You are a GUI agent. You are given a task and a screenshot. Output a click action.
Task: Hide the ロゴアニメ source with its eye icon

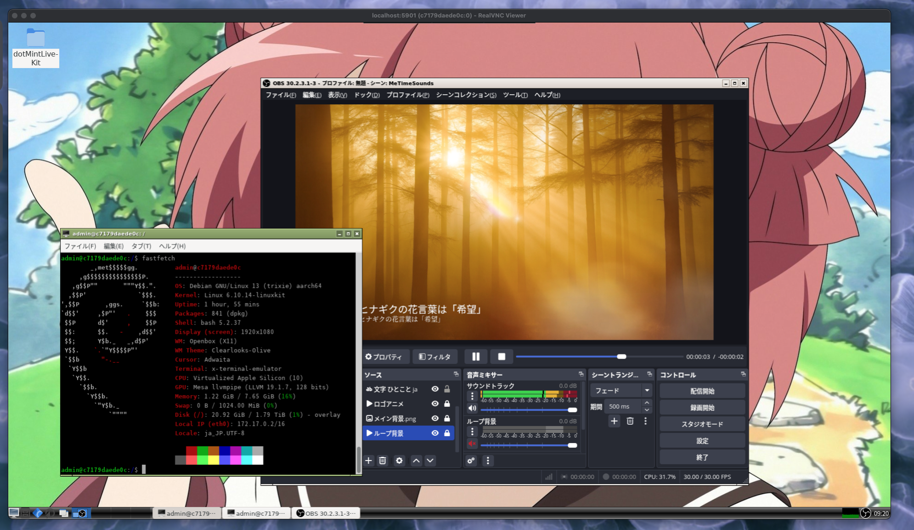pos(435,404)
